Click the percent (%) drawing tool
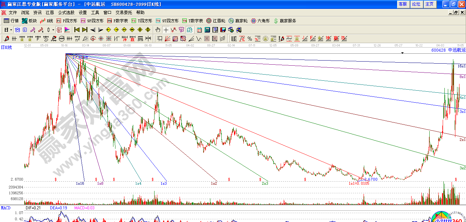 250,39
